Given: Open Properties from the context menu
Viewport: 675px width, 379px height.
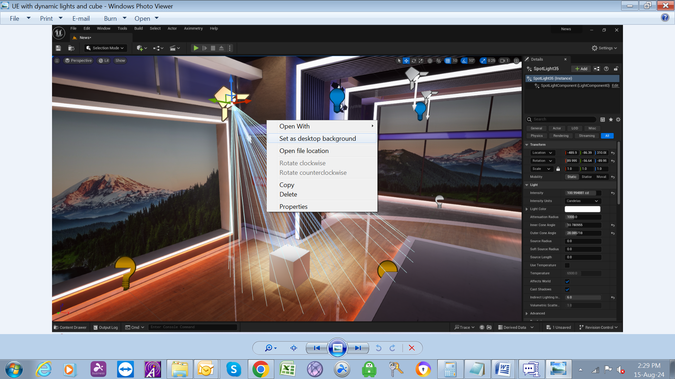Looking at the screenshot, I should coord(322,207).
